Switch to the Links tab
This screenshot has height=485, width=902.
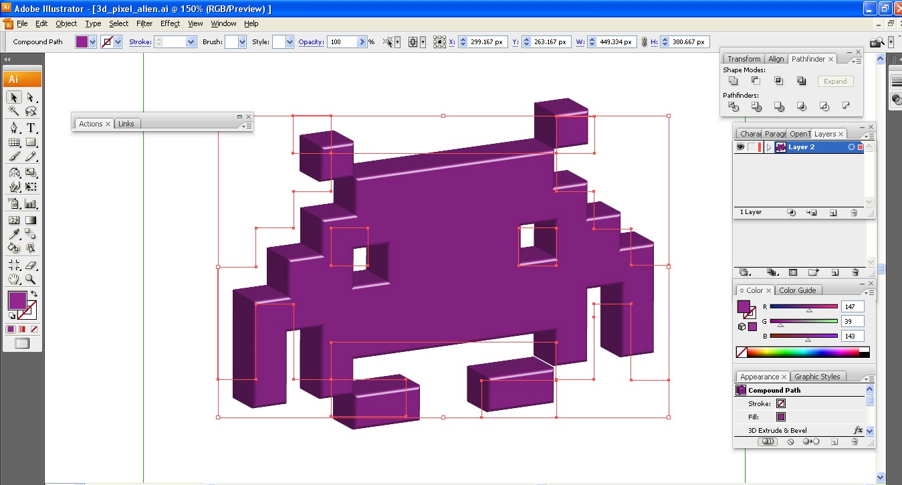(x=126, y=124)
